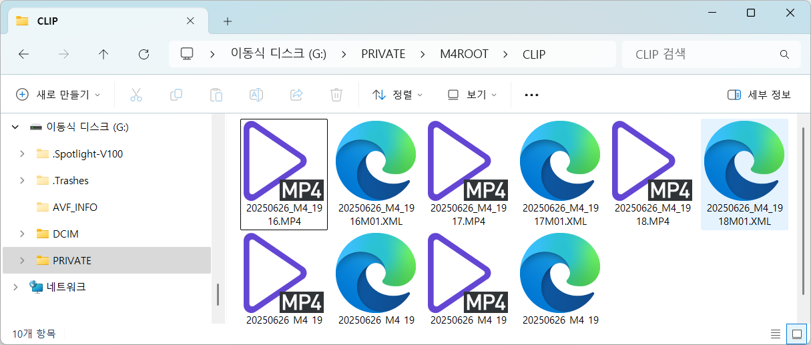Toggle the 세부 정보 details pane
This screenshot has width=811, height=345.
coord(759,95)
